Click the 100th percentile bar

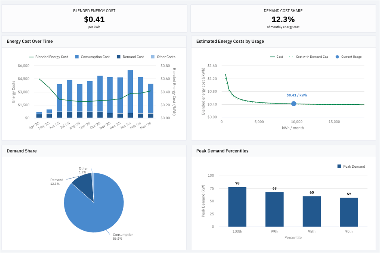pyautogui.click(x=237, y=207)
